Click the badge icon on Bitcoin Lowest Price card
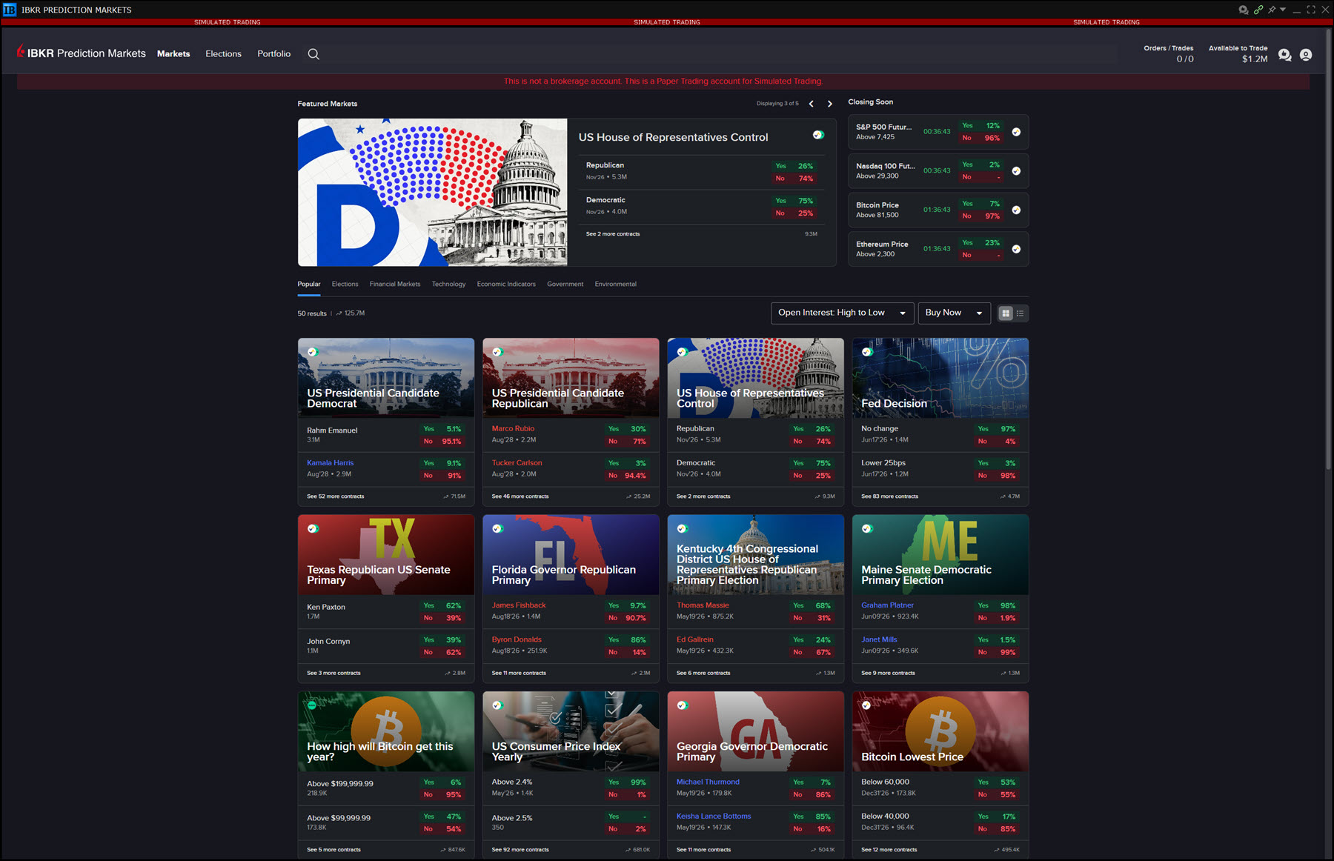This screenshot has width=1334, height=861. coord(867,705)
